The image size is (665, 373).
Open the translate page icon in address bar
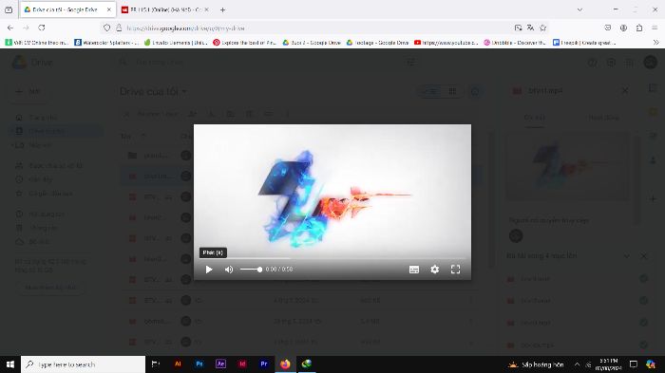(x=530, y=28)
